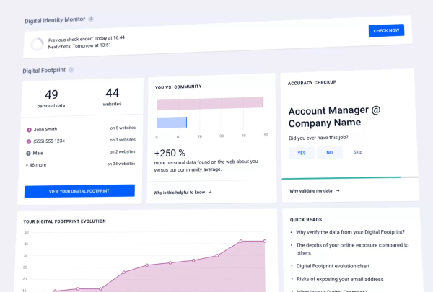
Task: Click the pink bar in community chart
Action: 210,104
